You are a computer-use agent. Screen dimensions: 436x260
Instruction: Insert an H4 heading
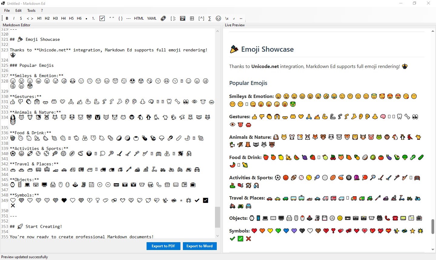pyautogui.click(x=63, y=18)
